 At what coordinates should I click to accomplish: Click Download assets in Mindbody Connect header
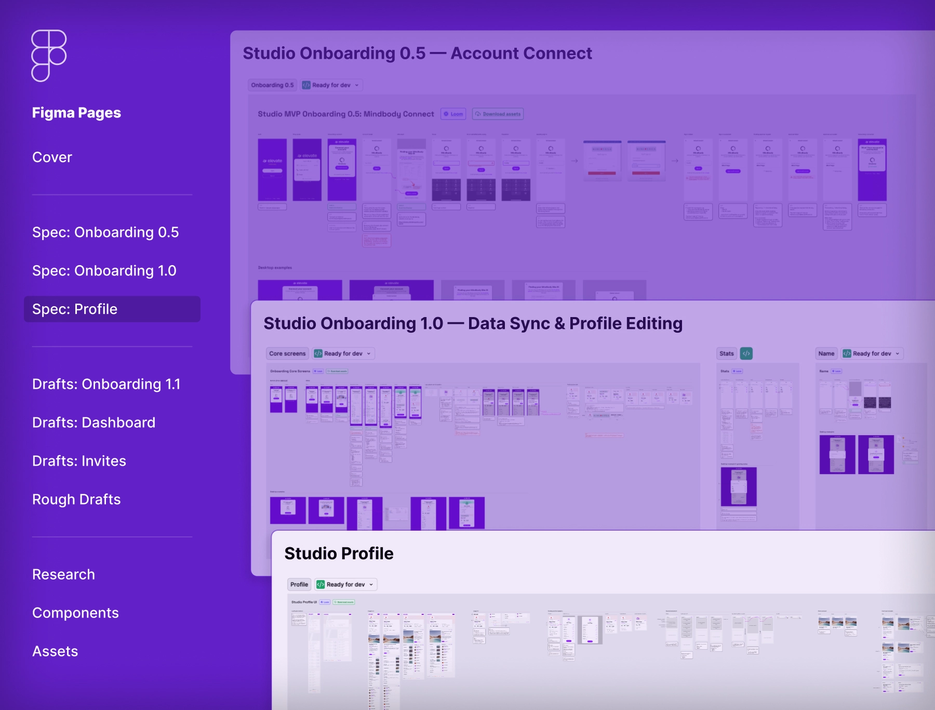click(x=498, y=114)
